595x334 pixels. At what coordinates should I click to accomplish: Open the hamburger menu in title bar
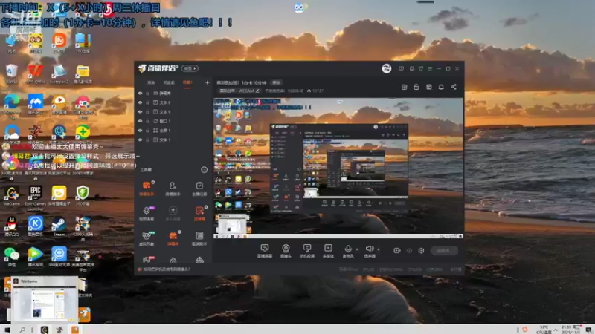pos(430,68)
